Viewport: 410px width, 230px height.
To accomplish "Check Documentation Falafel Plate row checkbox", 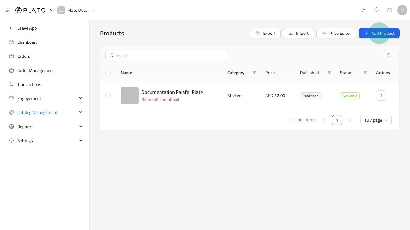I will (x=108, y=96).
